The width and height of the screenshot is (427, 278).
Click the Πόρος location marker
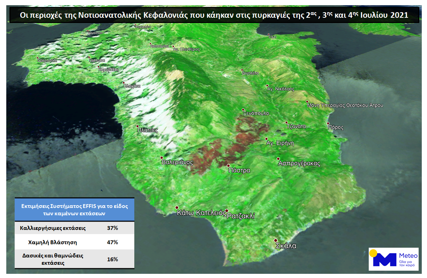[x=328, y=123]
